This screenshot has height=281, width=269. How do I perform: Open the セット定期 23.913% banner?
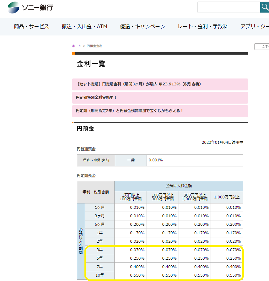pos(160,84)
